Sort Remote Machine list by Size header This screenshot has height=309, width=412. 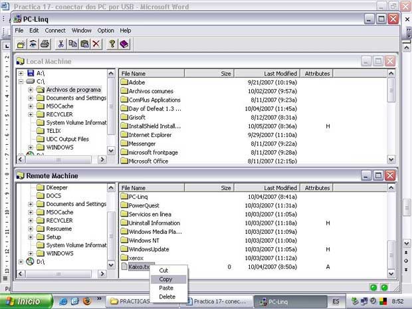pyautogui.click(x=209, y=188)
